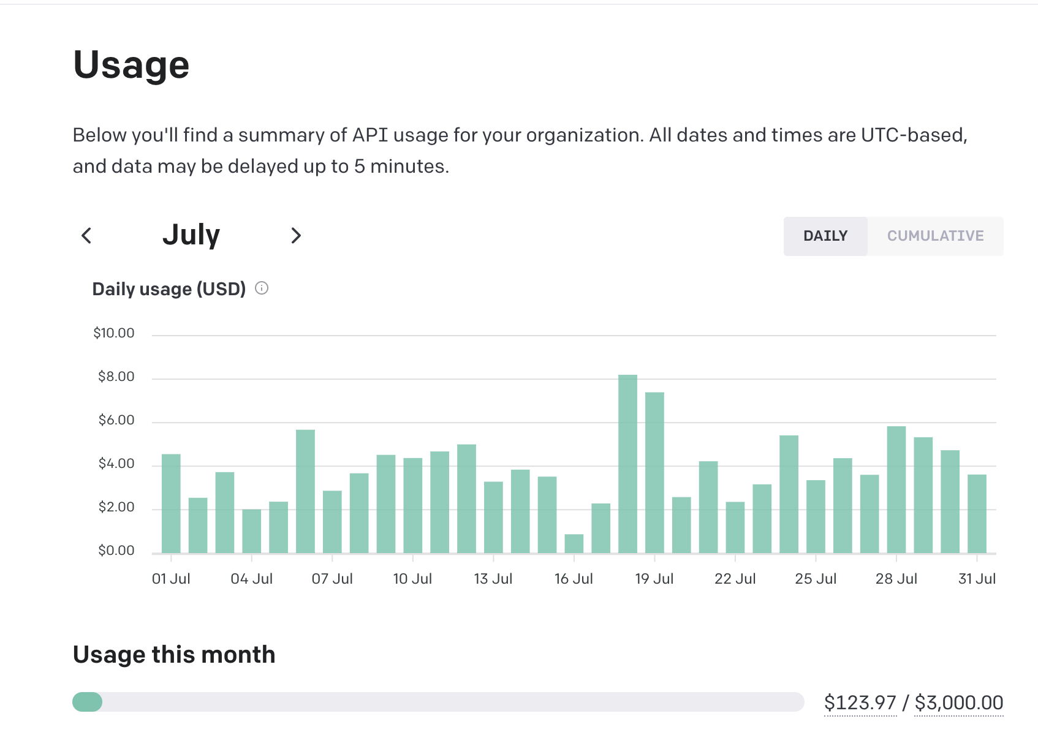Switch to the Cumulative view
This screenshot has width=1038, height=746.
(935, 236)
